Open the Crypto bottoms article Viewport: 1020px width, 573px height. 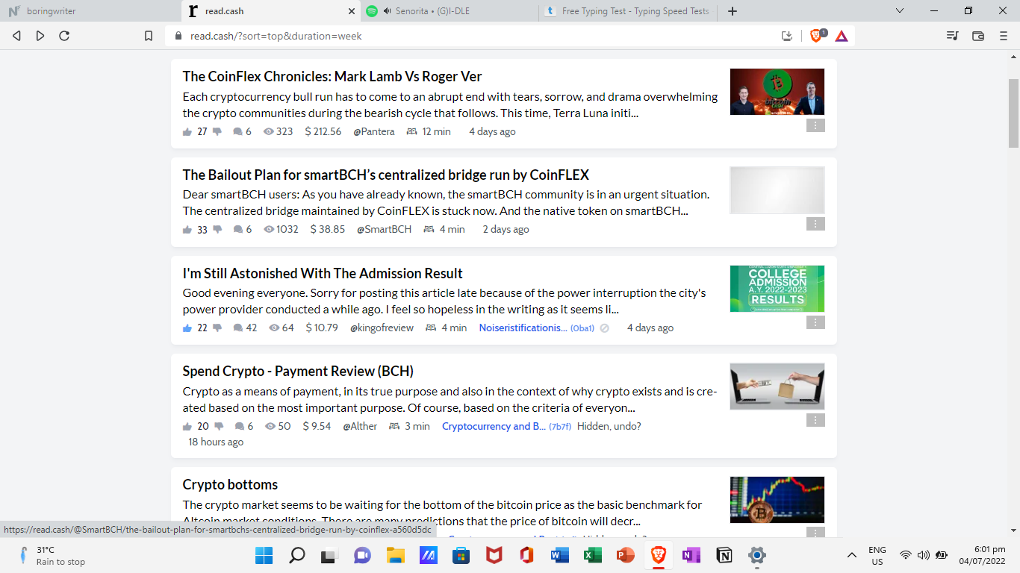(230, 484)
